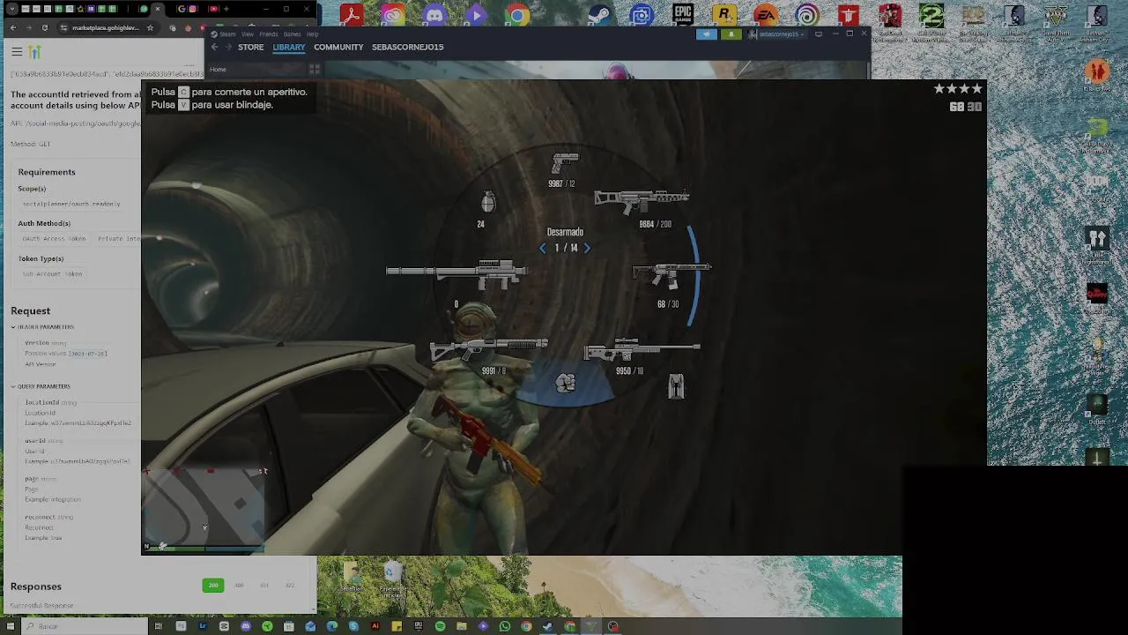1128x635 pixels.
Task: Open Lightroom from the taskbar
Action: coord(202,626)
